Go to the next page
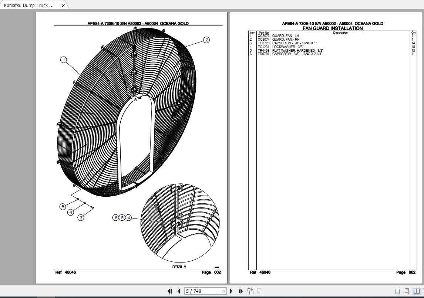This screenshot has height=298, width=424. coord(231,291)
